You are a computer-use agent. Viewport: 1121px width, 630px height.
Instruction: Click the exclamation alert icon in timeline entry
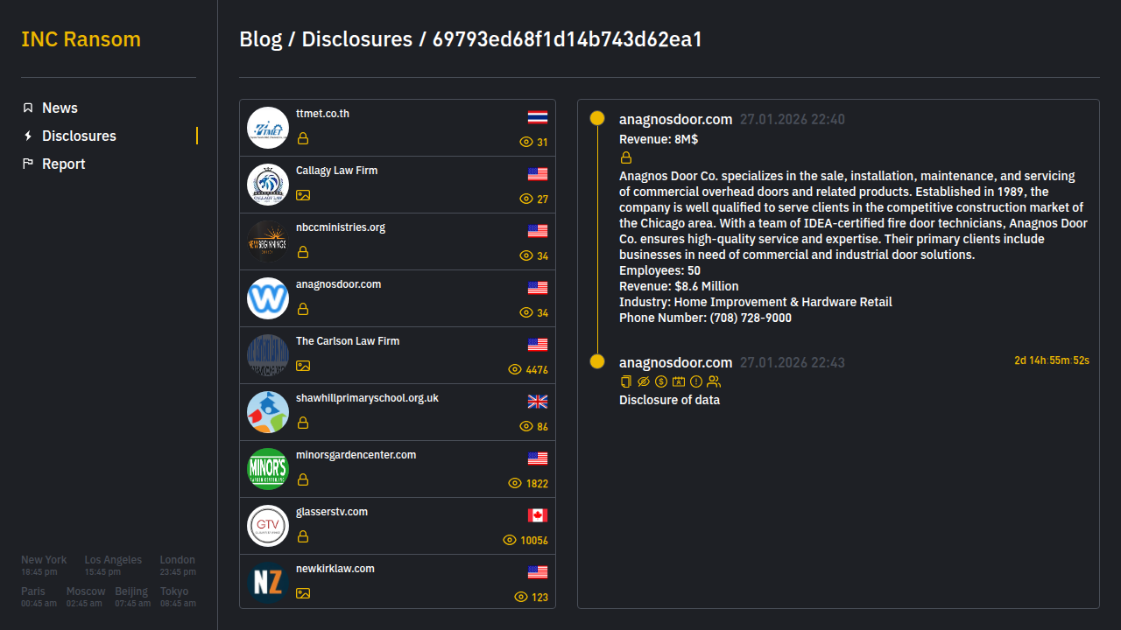pyautogui.click(x=696, y=381)
